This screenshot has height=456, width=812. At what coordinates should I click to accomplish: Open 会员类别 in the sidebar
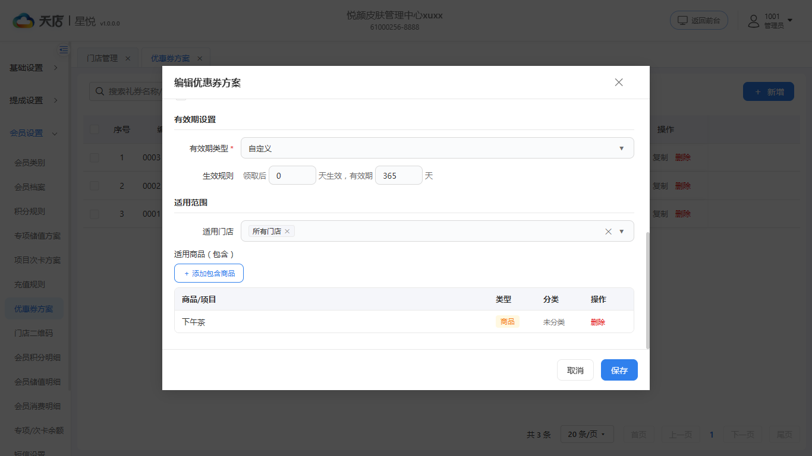[30, 163]
